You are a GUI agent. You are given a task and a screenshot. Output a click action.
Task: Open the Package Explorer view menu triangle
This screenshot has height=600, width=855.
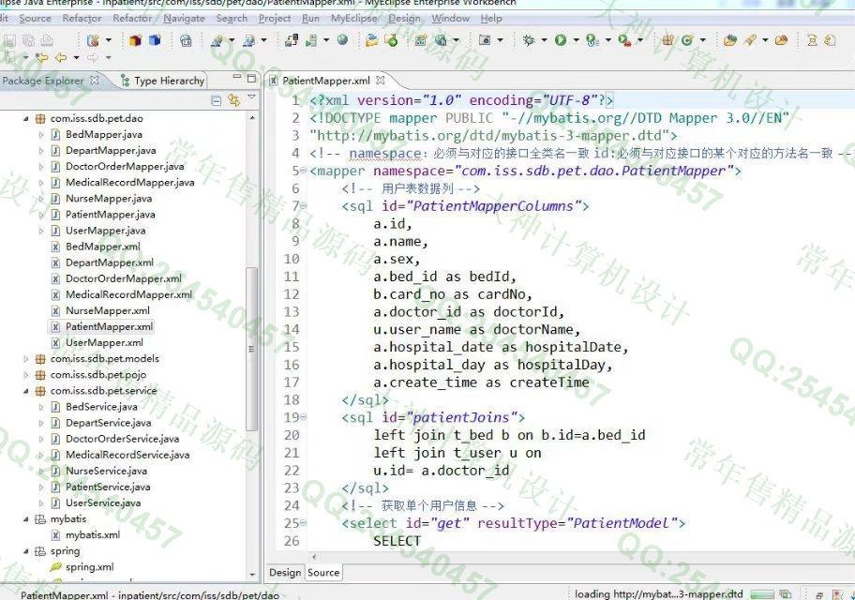pyautogui.click(x=251, y=97)
